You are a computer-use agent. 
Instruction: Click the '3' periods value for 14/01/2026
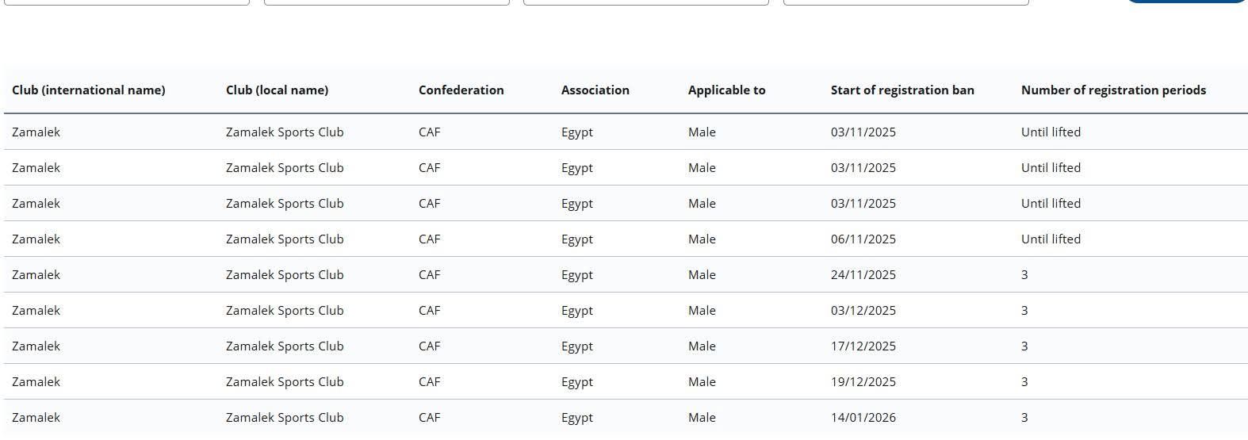[1024, 418]
